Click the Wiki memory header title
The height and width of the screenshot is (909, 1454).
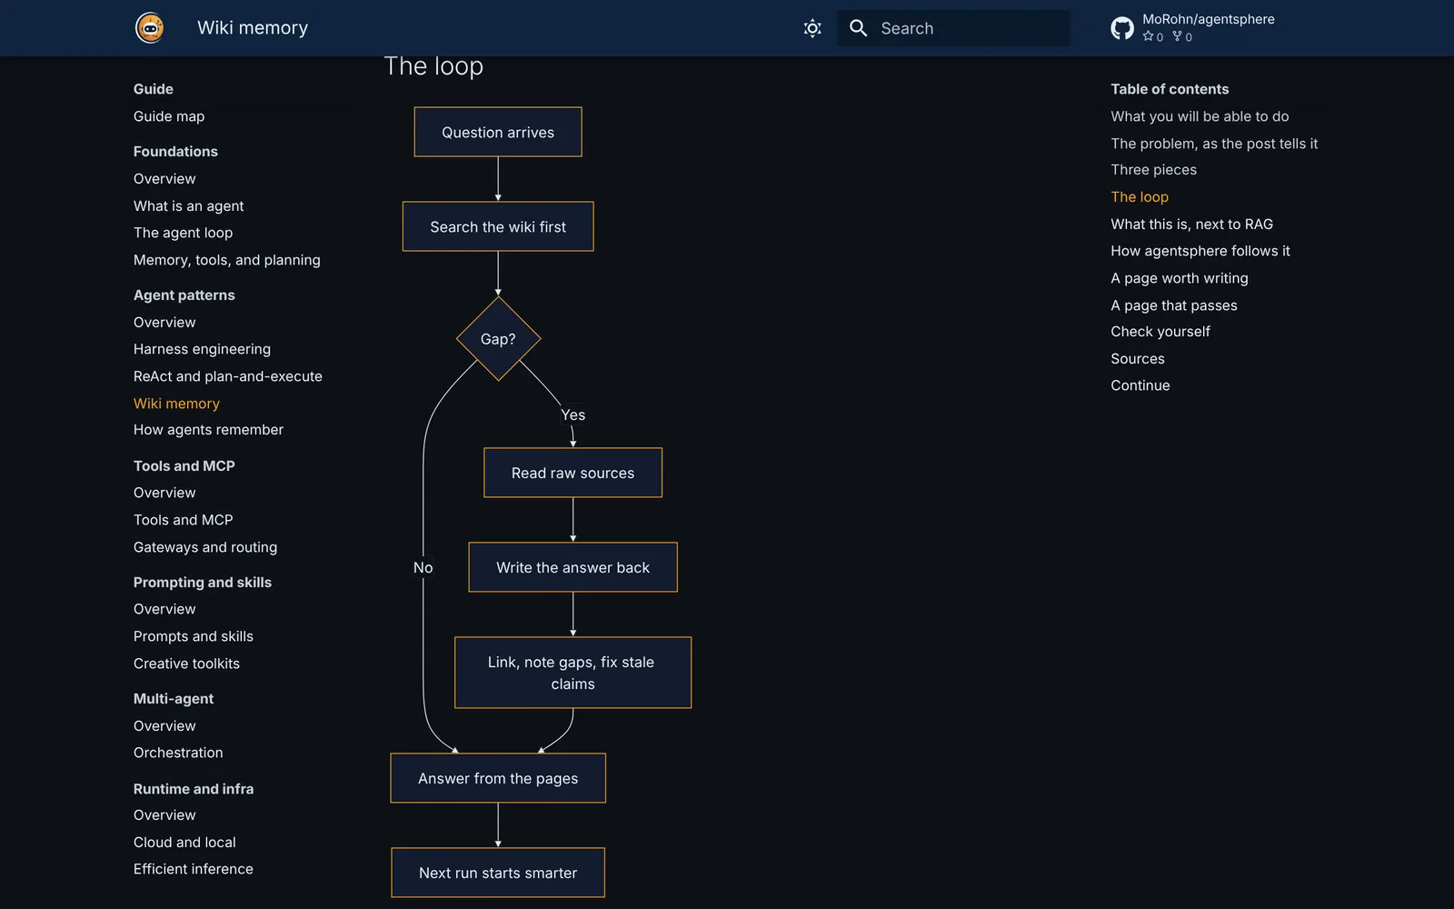point(253,28)
